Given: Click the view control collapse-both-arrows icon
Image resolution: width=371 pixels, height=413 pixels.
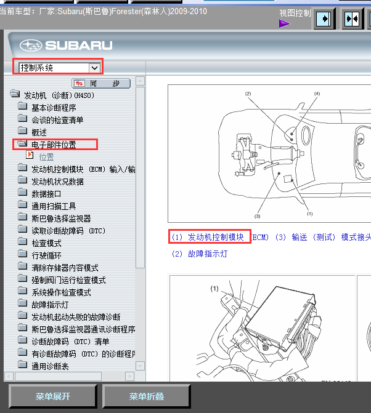Looking at the screenshot, I should [353, 18].
